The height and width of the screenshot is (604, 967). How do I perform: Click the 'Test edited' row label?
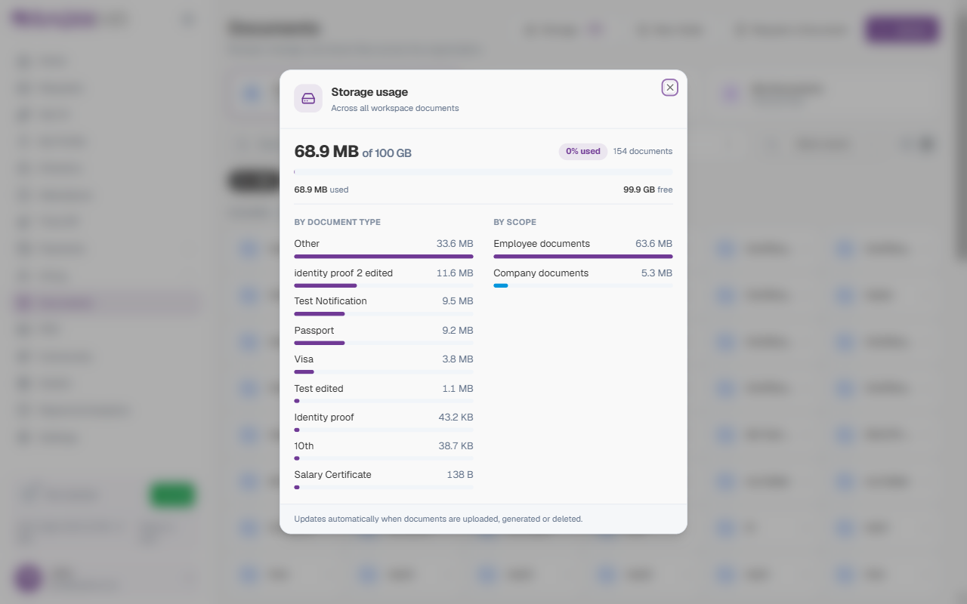(x=319, y=389)
